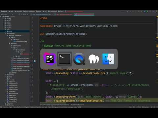The image size is (158, 118).
Task: Collapse the web folder arrow
Action: (x=3, y=29)
